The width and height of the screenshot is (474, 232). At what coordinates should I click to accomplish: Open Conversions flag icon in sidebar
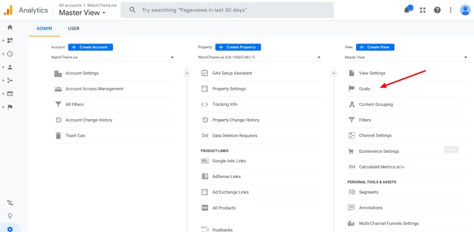point(10,107)
